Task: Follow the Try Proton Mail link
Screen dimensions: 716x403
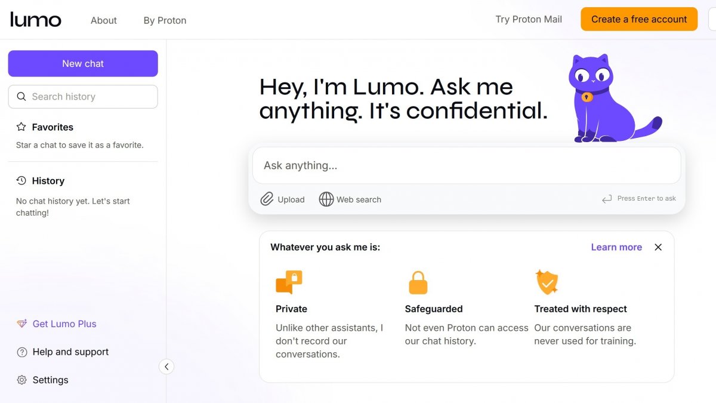Action: 529,19
